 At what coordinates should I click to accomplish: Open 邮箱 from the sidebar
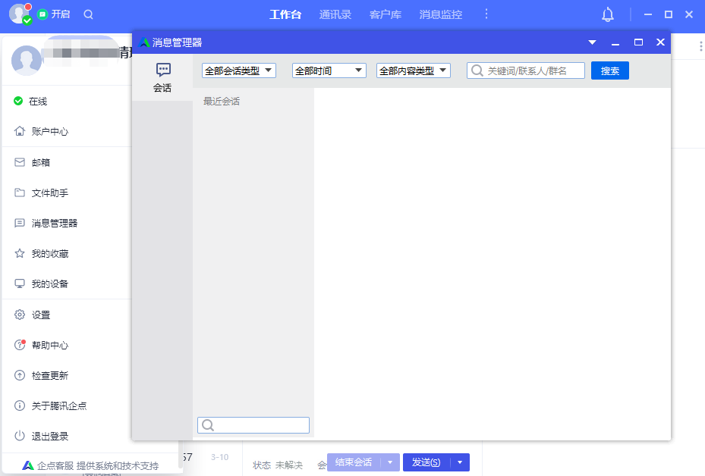click(x=39, y=162)
